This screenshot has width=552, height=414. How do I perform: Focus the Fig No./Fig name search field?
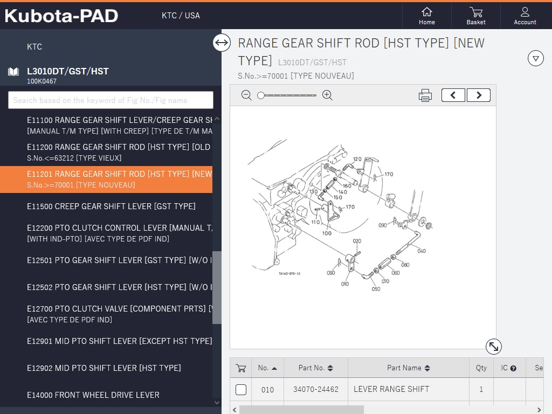click(x=111, y=100)
